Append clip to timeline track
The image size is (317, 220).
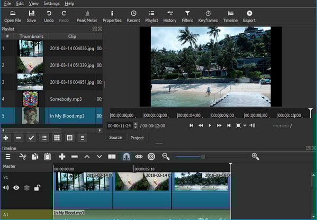click(x=62, y=157)
